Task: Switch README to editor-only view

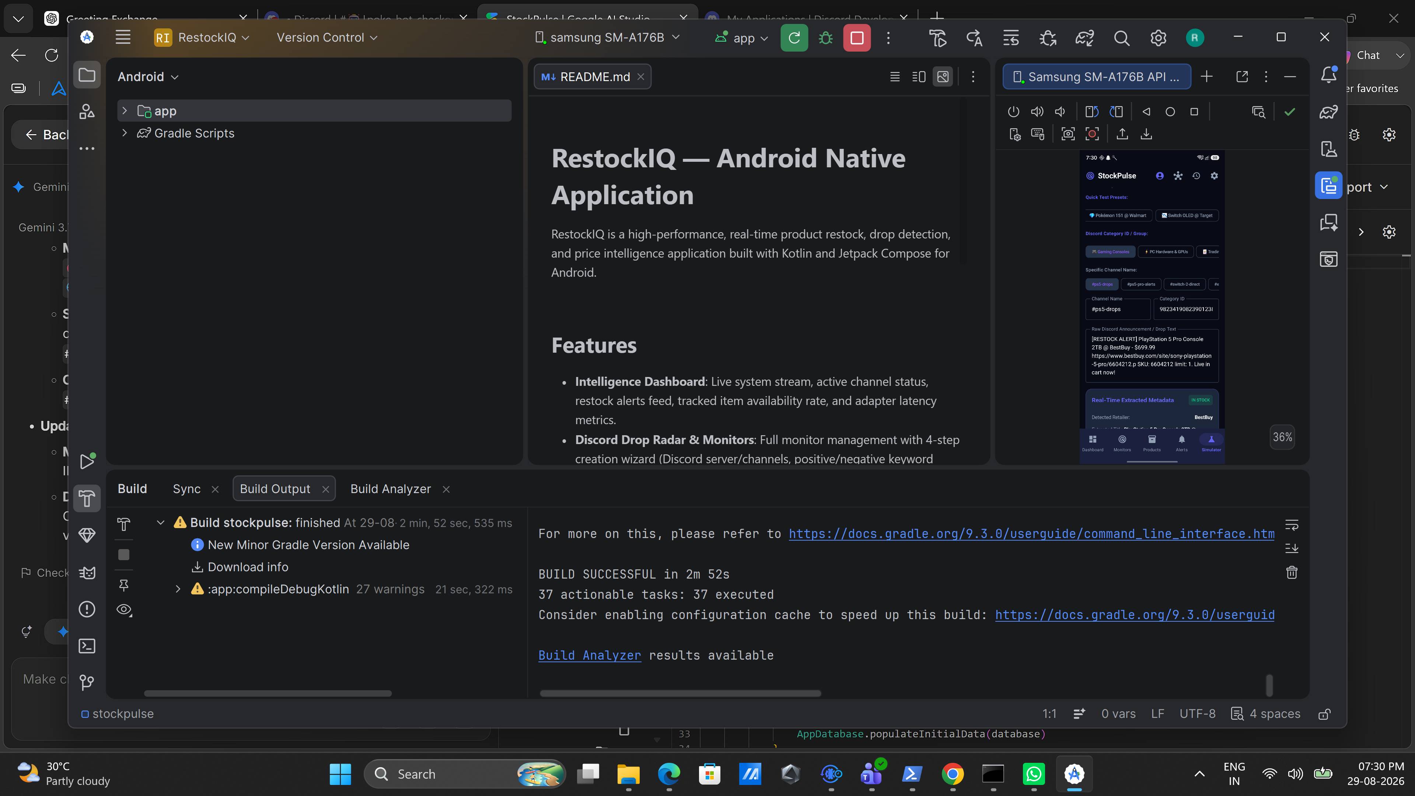Action: coord(895,77)
